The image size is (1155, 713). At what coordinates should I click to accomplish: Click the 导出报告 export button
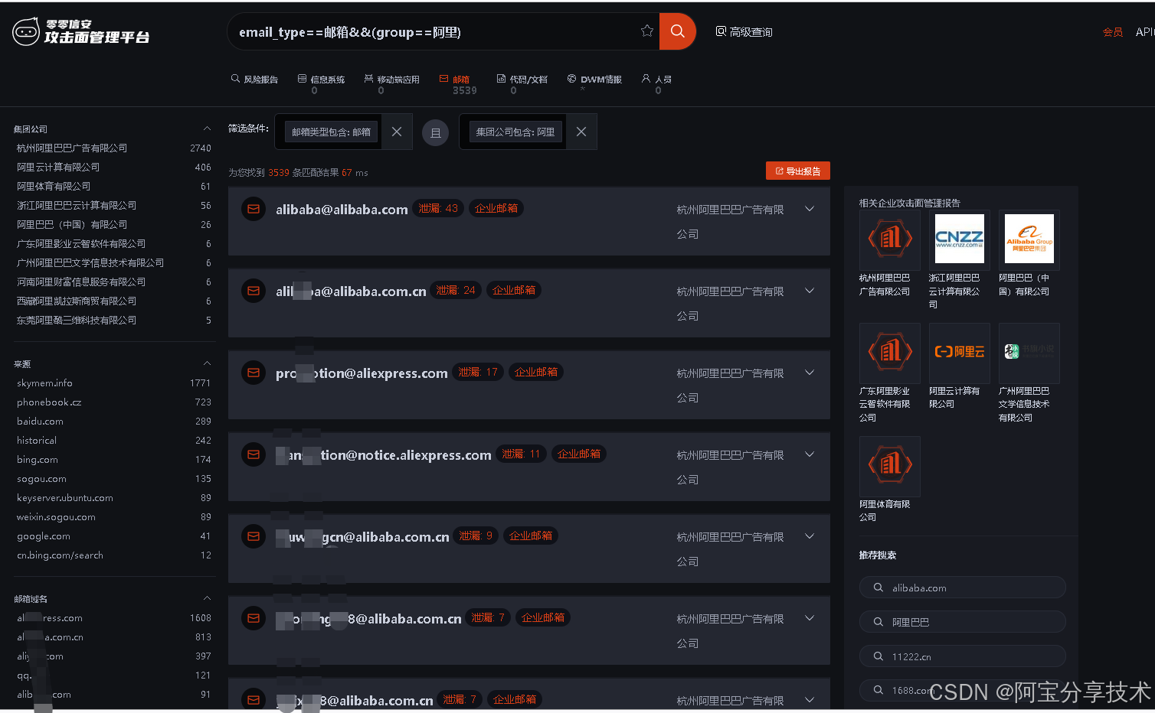[798, 171]
